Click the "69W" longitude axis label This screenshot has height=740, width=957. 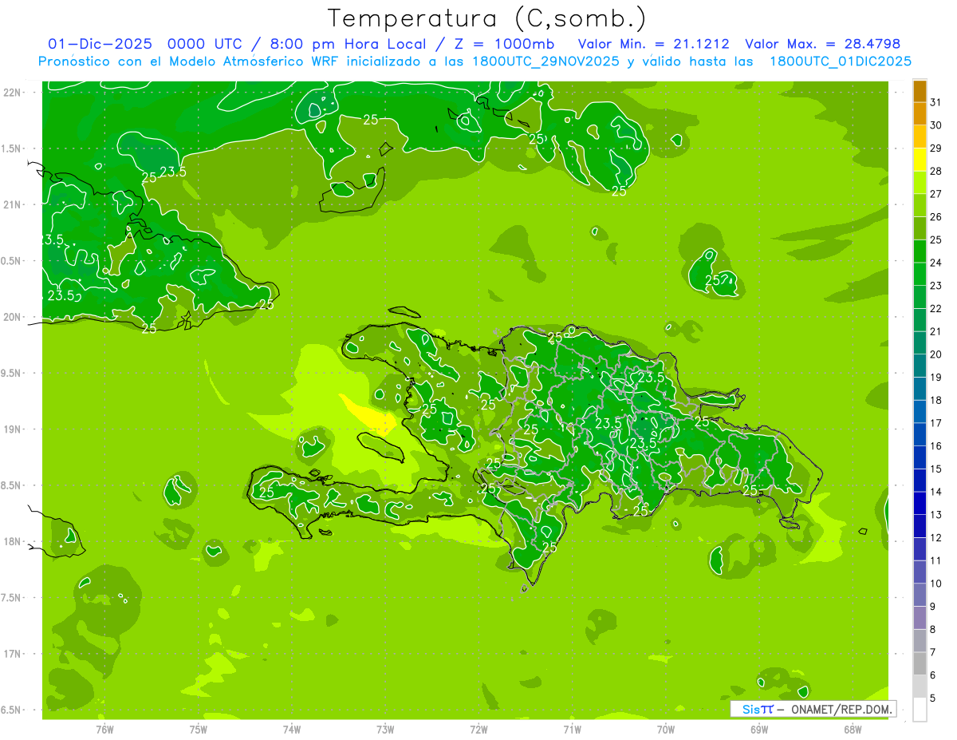click(x=759, y=729)
